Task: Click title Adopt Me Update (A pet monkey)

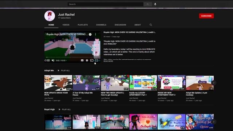Action: tap(197, 94)
